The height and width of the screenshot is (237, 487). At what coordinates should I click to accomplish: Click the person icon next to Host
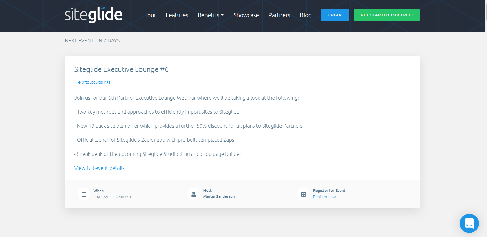click(194, 194)
